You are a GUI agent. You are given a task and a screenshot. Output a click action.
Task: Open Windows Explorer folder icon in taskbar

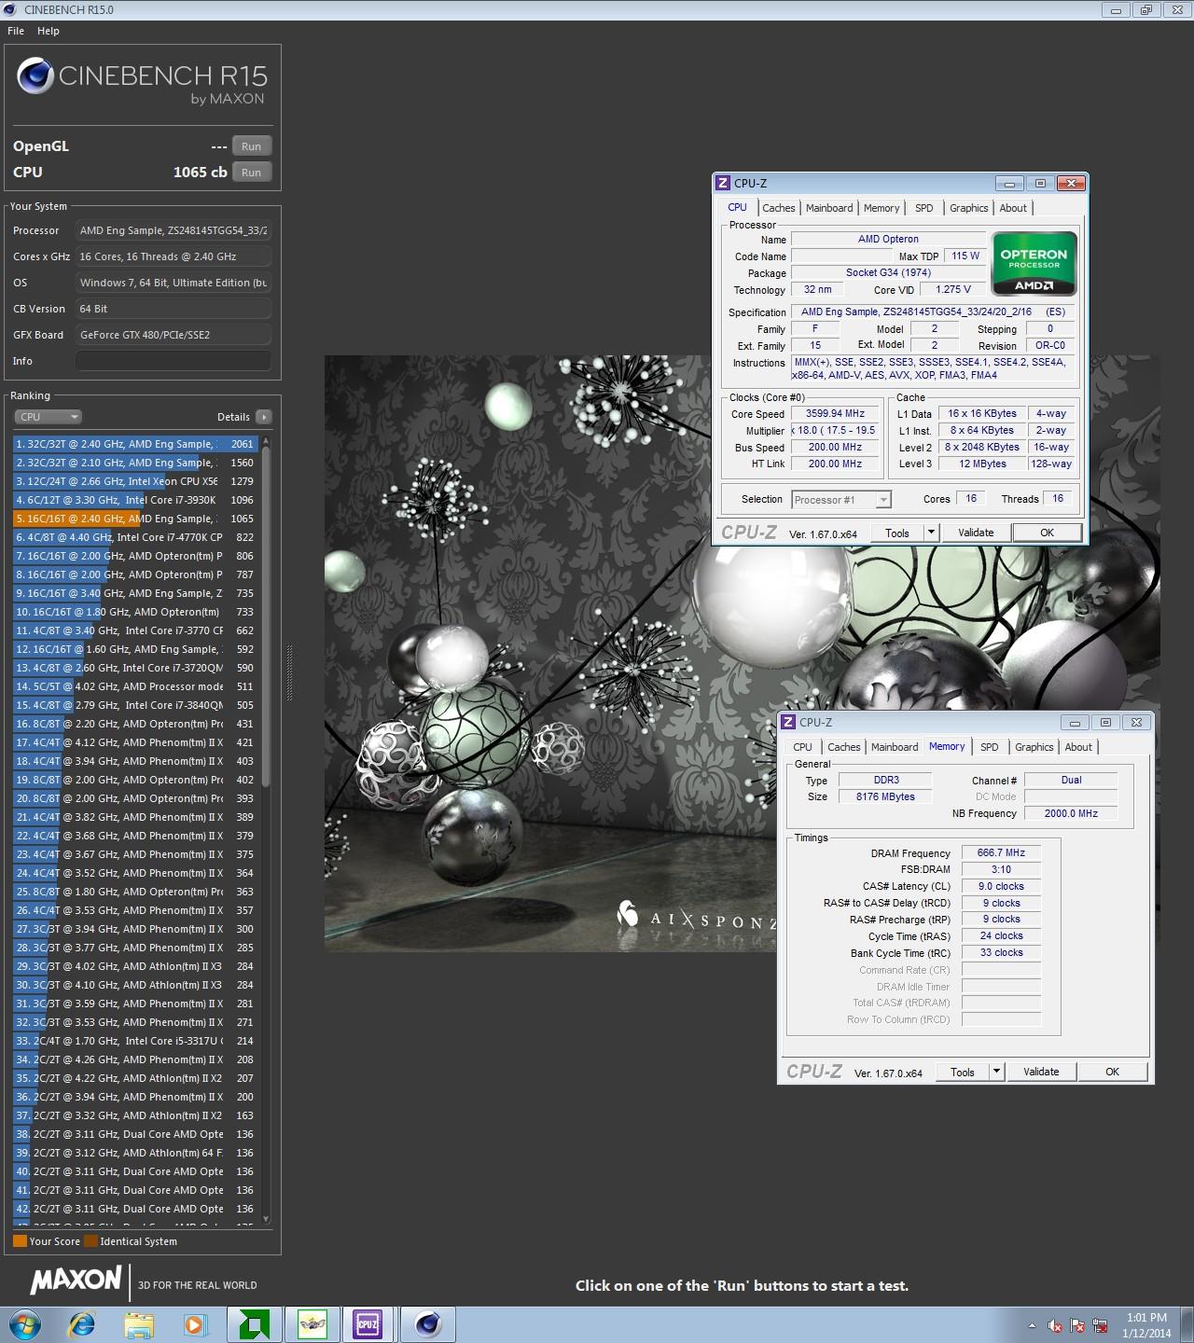point(139,1324)
